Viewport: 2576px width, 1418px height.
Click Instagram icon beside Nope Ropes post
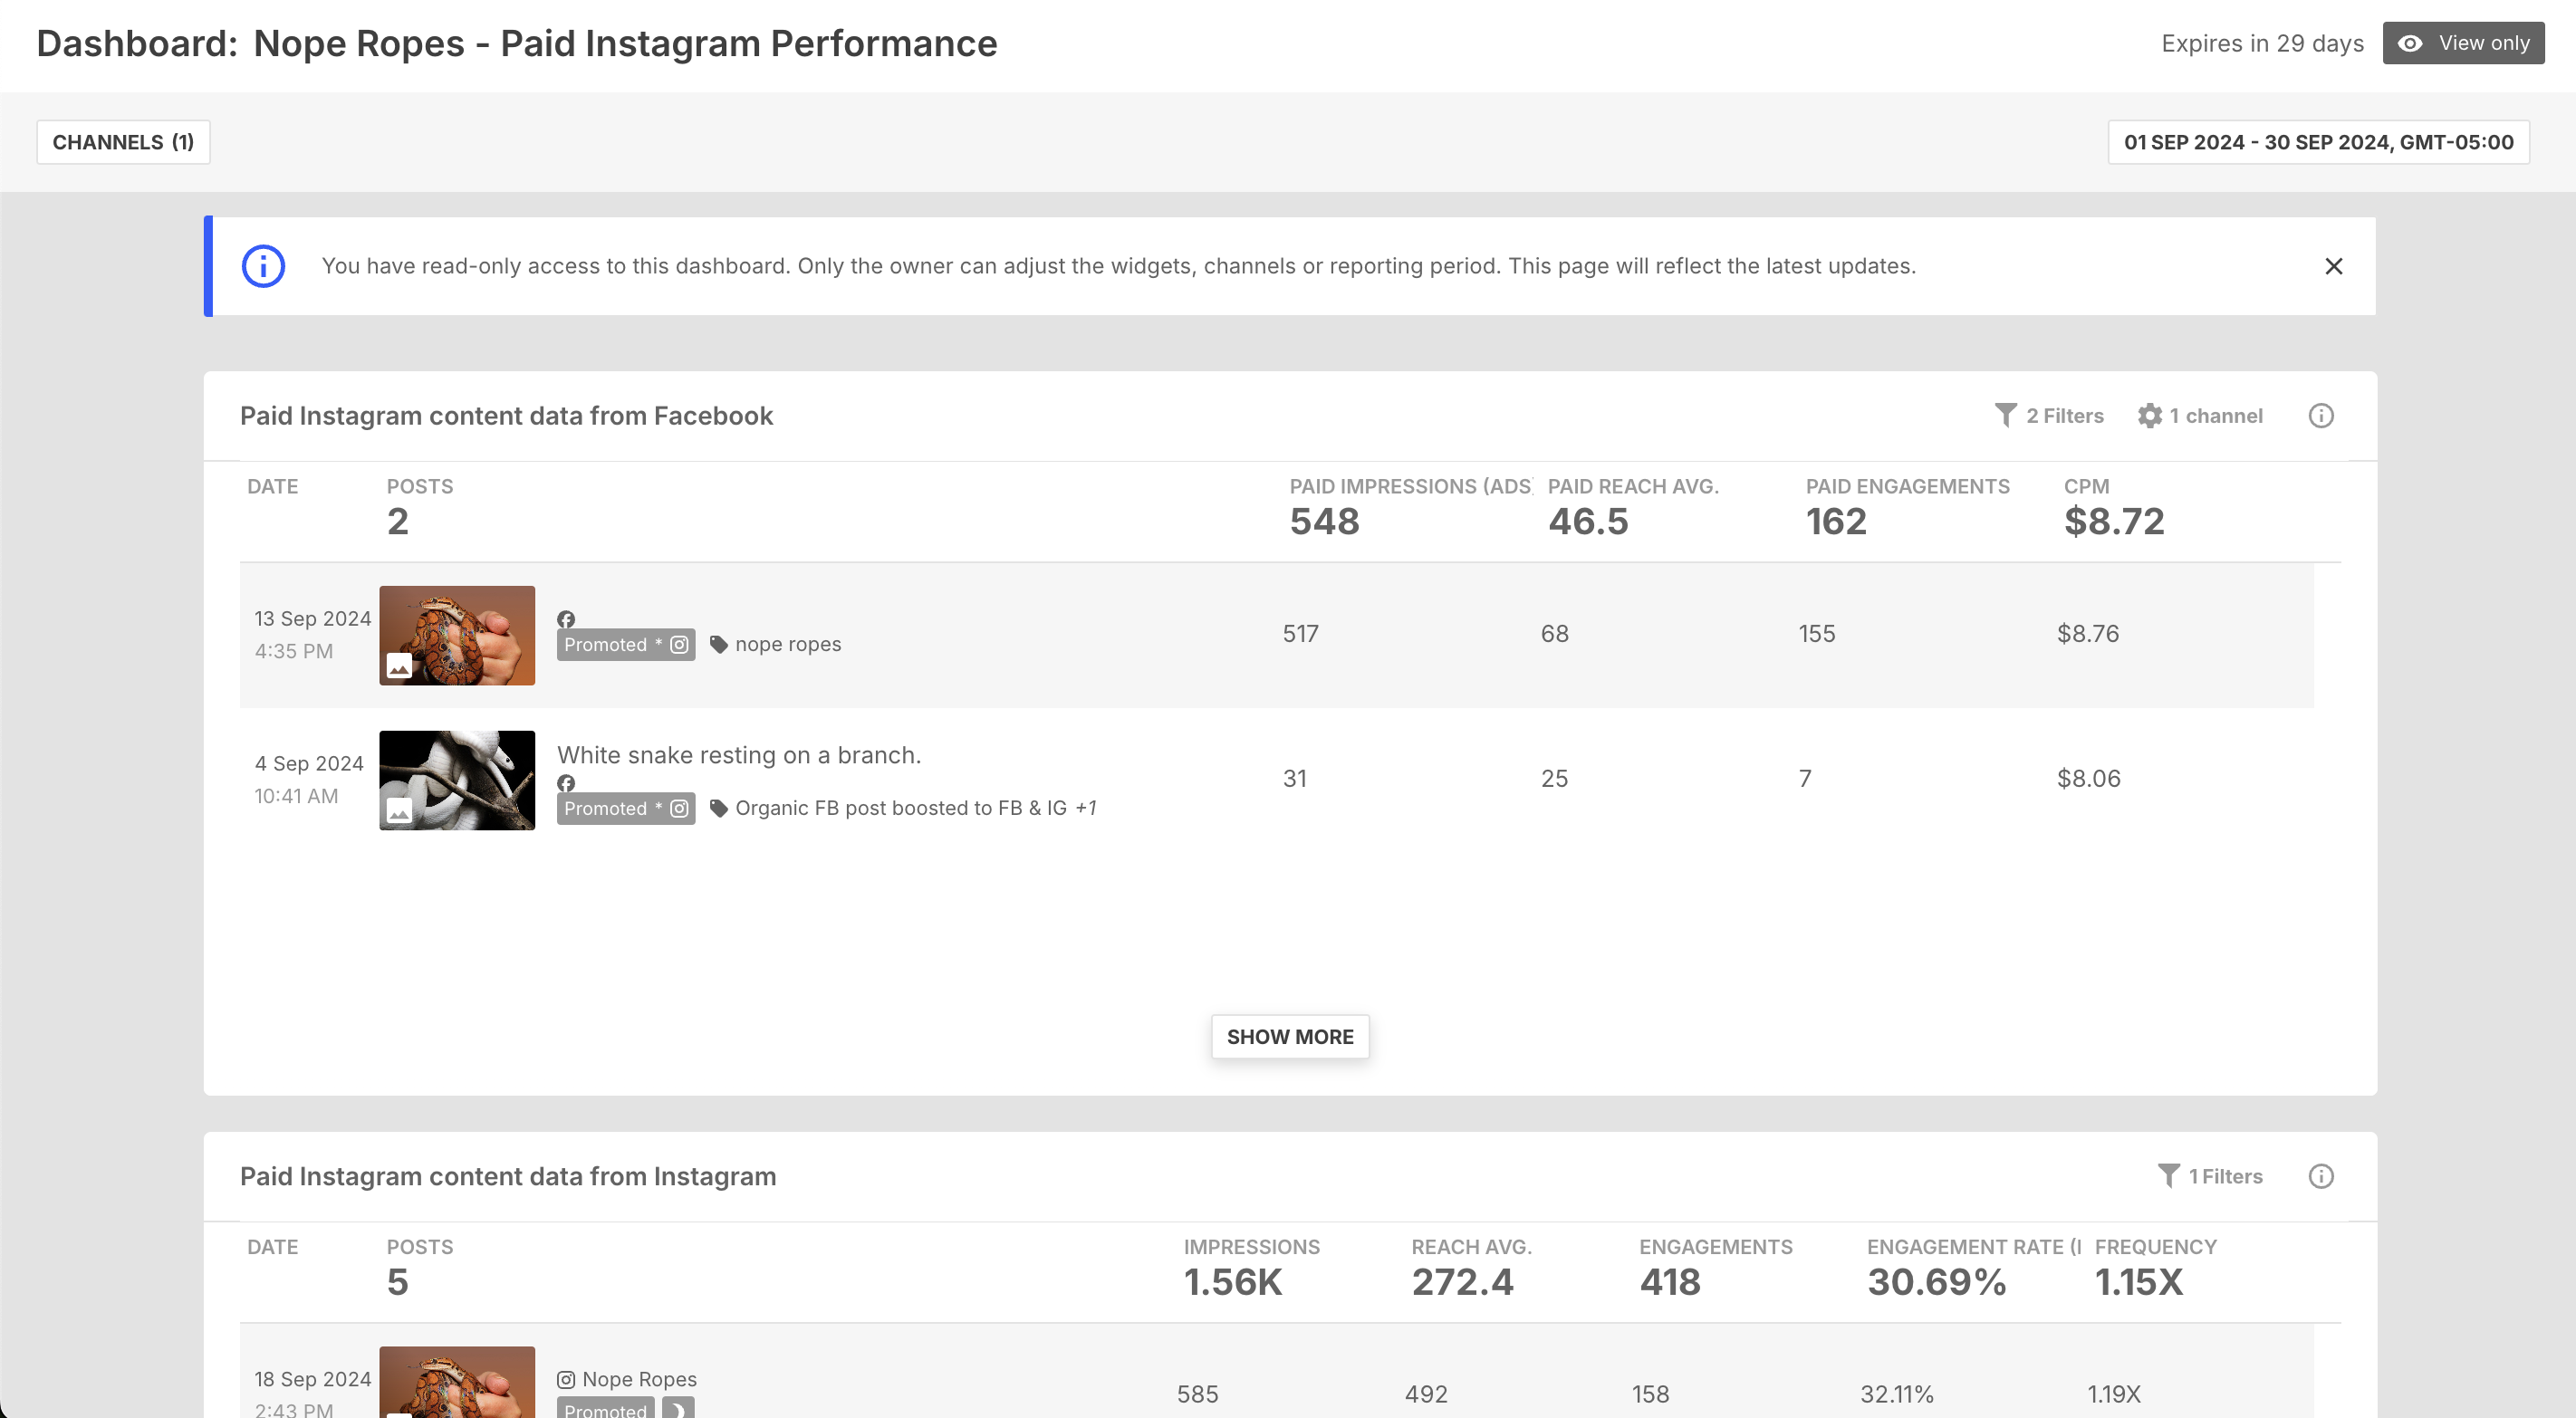[x=566, y=1380]
